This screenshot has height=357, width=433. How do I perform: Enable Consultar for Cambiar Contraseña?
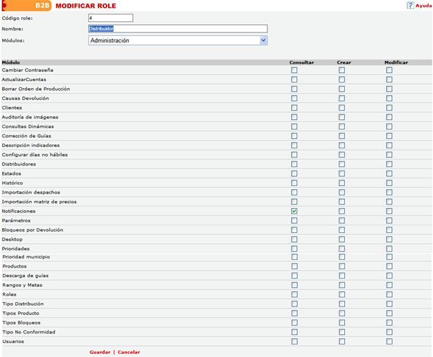coord(294,70)
